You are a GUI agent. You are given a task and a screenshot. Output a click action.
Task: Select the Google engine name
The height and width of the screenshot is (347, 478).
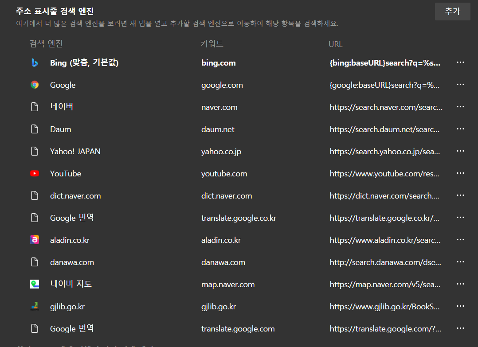(x=63, y=85)
